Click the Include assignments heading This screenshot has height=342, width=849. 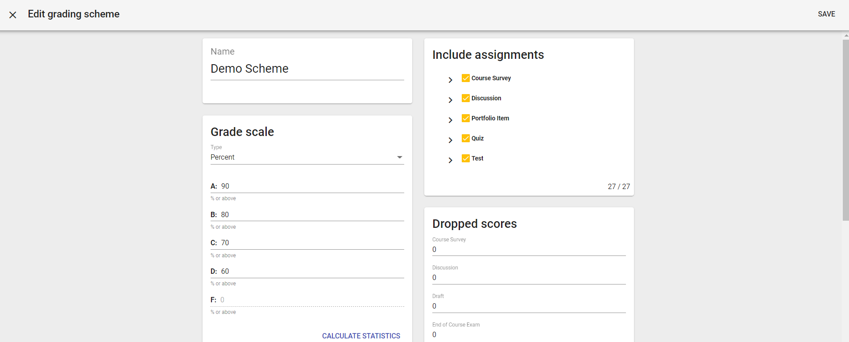click(x=488, y=55)
